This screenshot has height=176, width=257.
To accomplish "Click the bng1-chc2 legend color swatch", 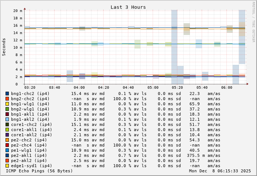I will [7, 94].
